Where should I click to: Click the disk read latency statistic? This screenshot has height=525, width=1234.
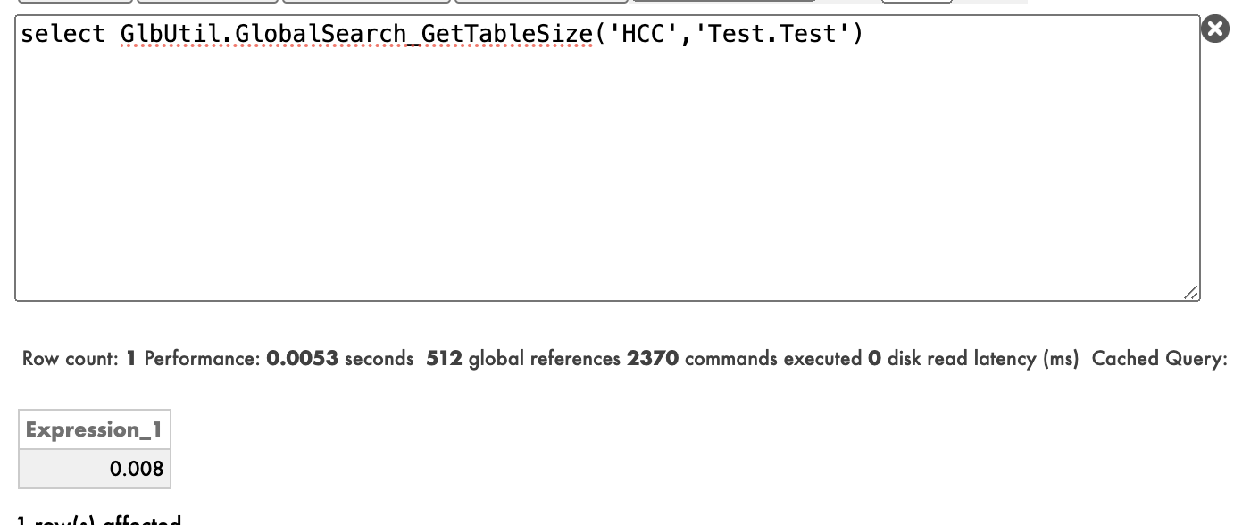(964, 359)
